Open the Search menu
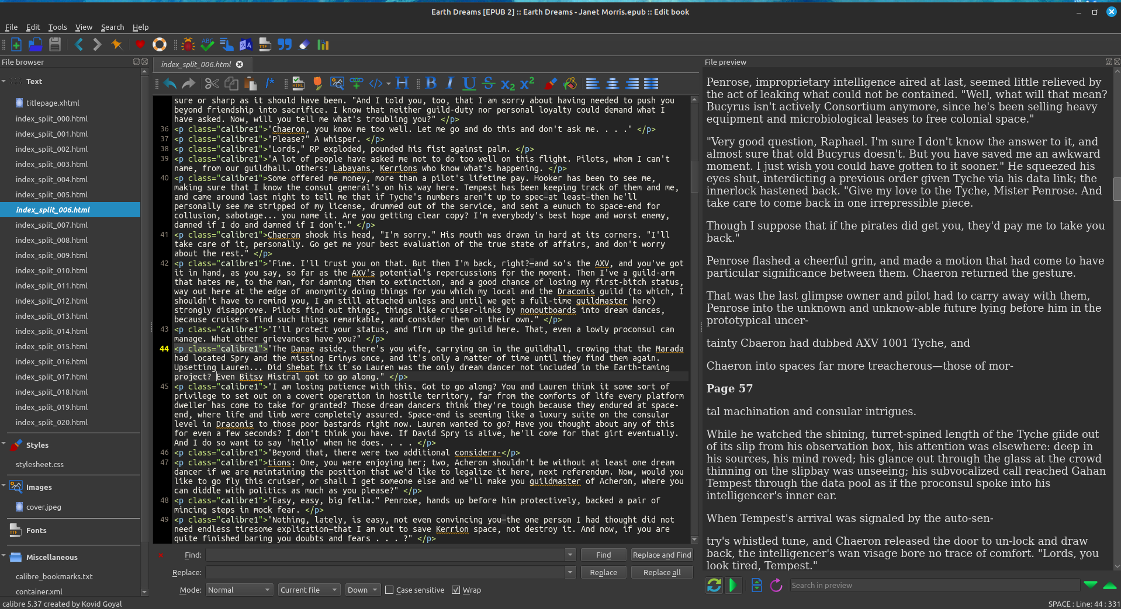Screen dimensions: 1121x609 tap(112, 27)
